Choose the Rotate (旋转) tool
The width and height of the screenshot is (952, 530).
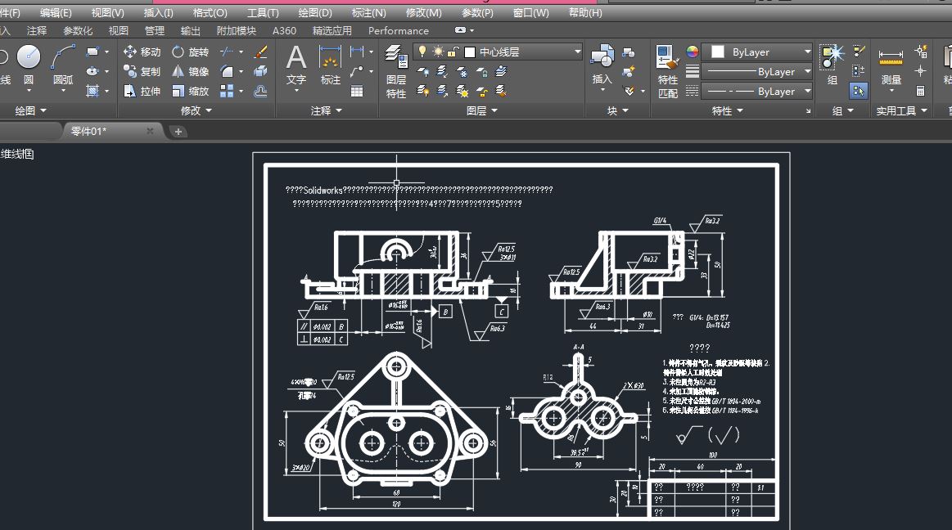coord(190,52)
